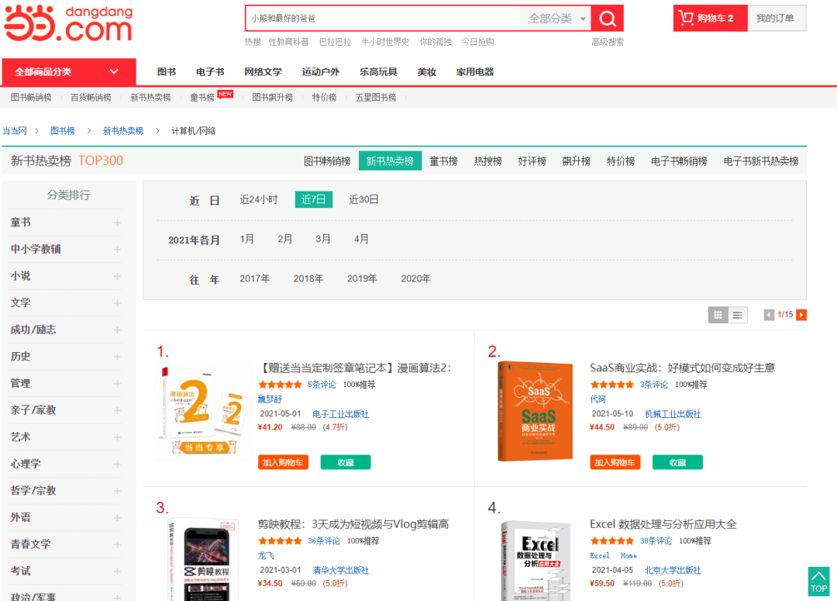Select the 近7日 time filter
The height and width of the screenshot is (601, 837).
tap(313, 199)
